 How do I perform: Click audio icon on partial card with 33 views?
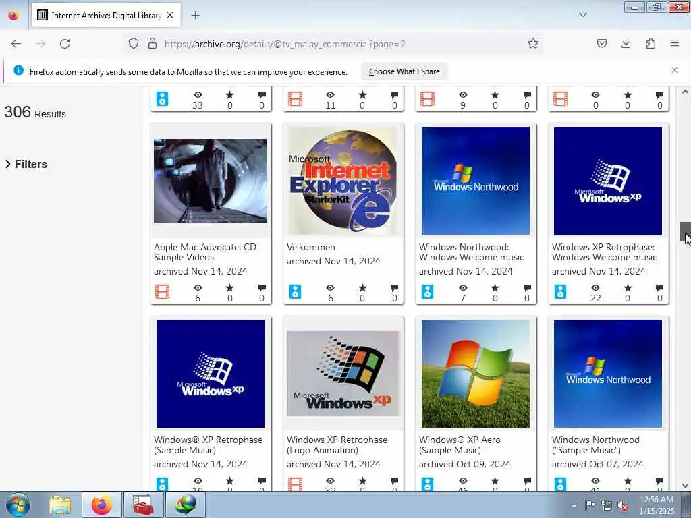162,98
